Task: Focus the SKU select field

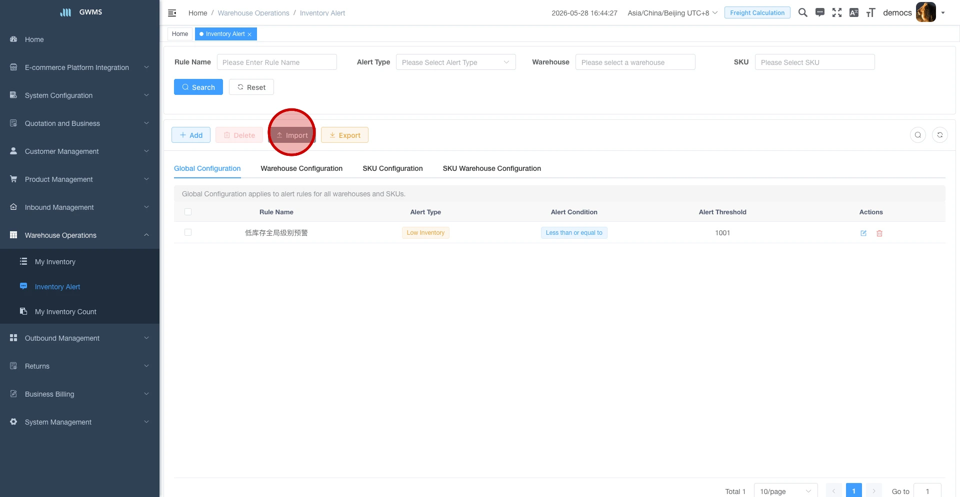Action: point(814,62)
